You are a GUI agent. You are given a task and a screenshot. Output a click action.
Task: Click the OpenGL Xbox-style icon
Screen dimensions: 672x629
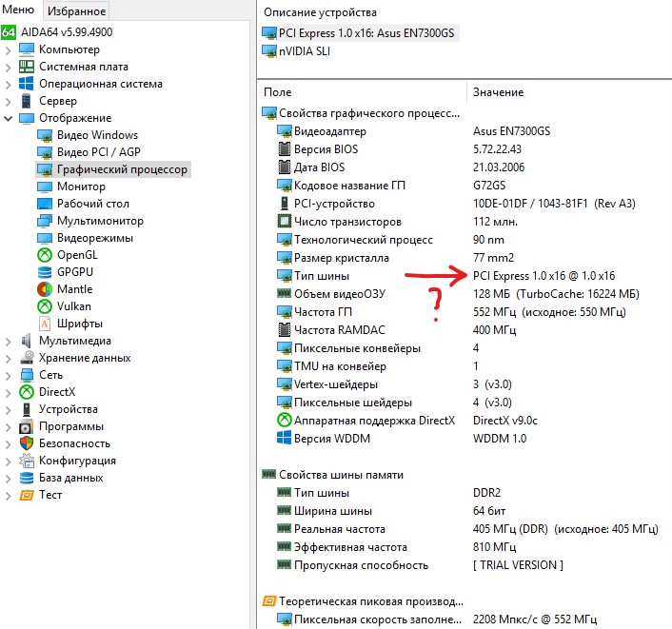coord(45,255)
